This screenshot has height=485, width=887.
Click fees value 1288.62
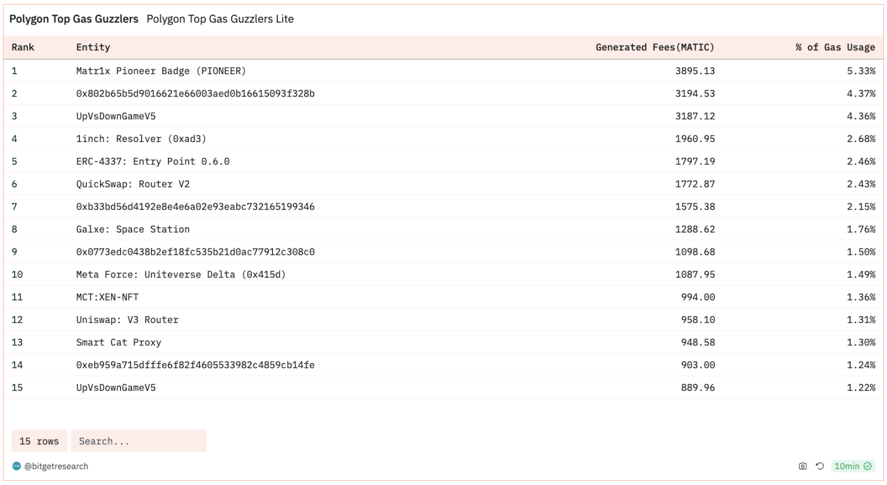tap(695, 229)
